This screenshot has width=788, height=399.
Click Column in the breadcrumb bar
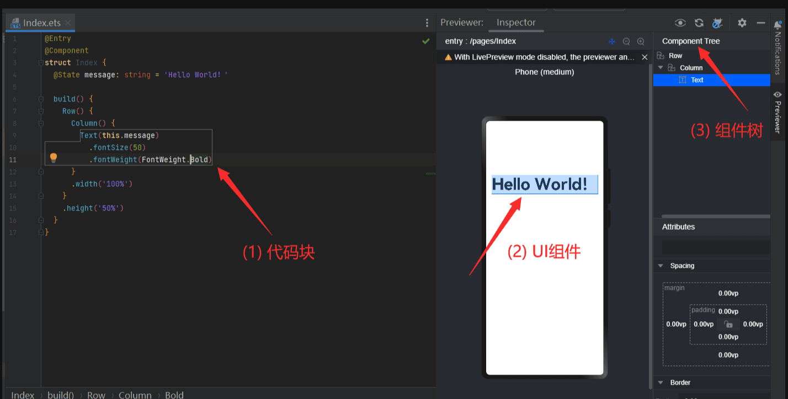point(135,395)
